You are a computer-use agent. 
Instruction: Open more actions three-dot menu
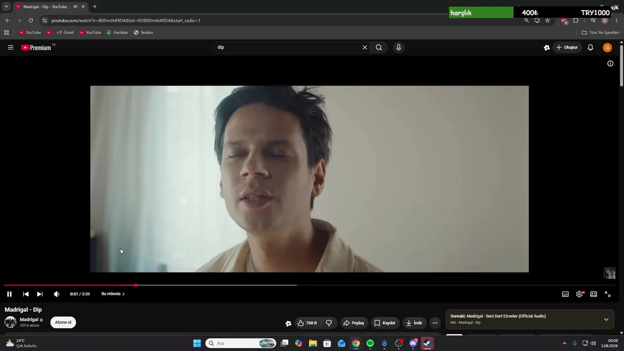tap(435, 323)
